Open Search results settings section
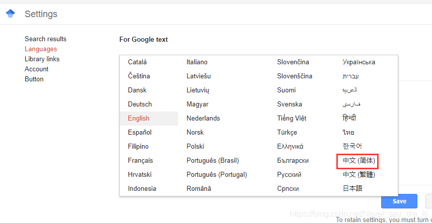Image resolution: width=432 pixels, height=223 pixels. click(45, 39)
